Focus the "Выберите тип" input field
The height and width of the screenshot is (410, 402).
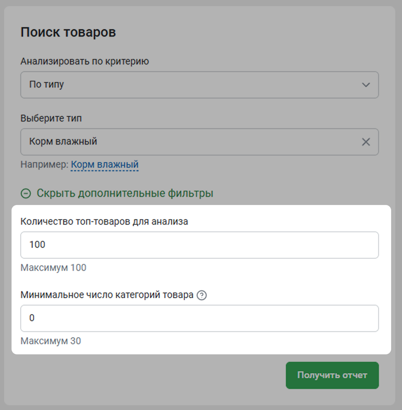(190, 142)
